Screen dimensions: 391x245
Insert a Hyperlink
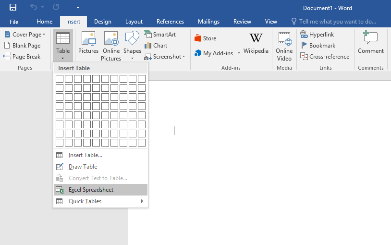tap(317, 35)
